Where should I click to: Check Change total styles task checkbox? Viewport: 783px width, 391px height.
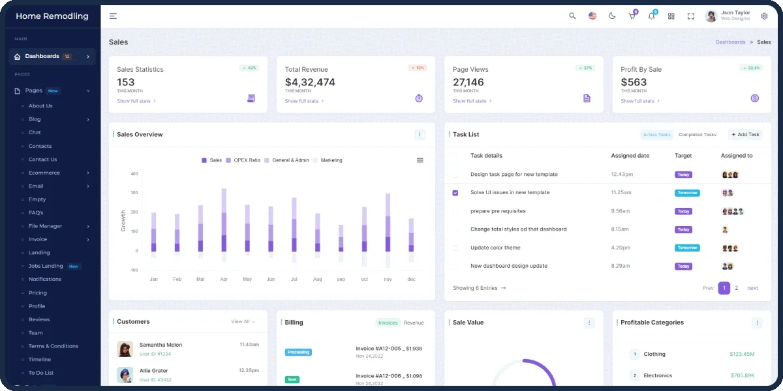pos(455,229)
